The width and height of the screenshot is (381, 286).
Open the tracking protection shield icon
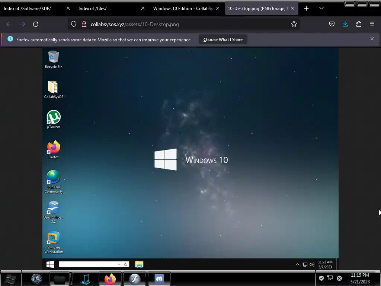(x=74, y=24)
